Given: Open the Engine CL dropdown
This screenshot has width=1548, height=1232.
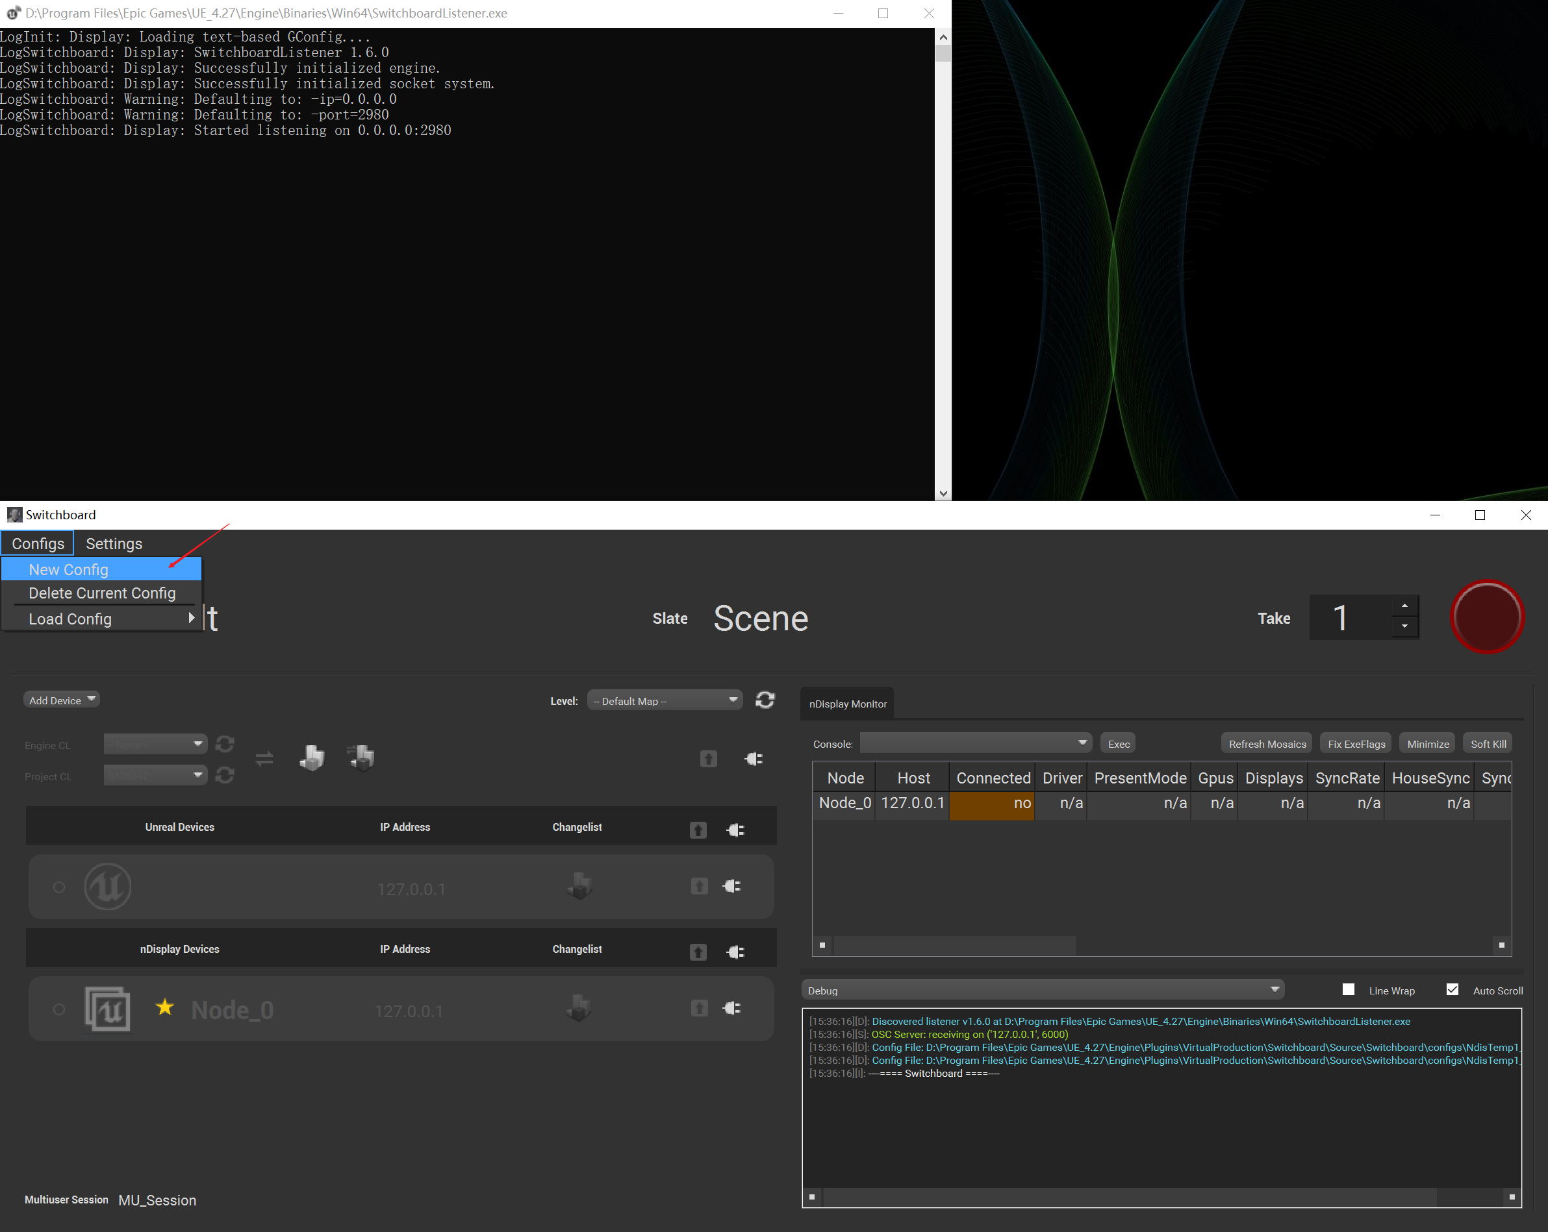Looking at the screenshot, I should tap(155, 744).
